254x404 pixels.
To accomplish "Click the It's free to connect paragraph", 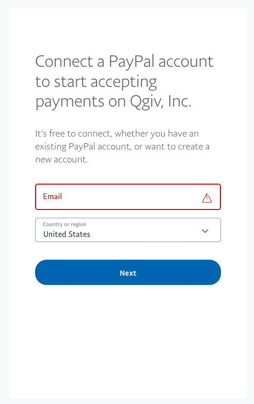I will point(122,146).
